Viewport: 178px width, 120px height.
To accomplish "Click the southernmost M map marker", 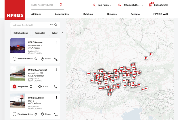I will tap(109, 94).
